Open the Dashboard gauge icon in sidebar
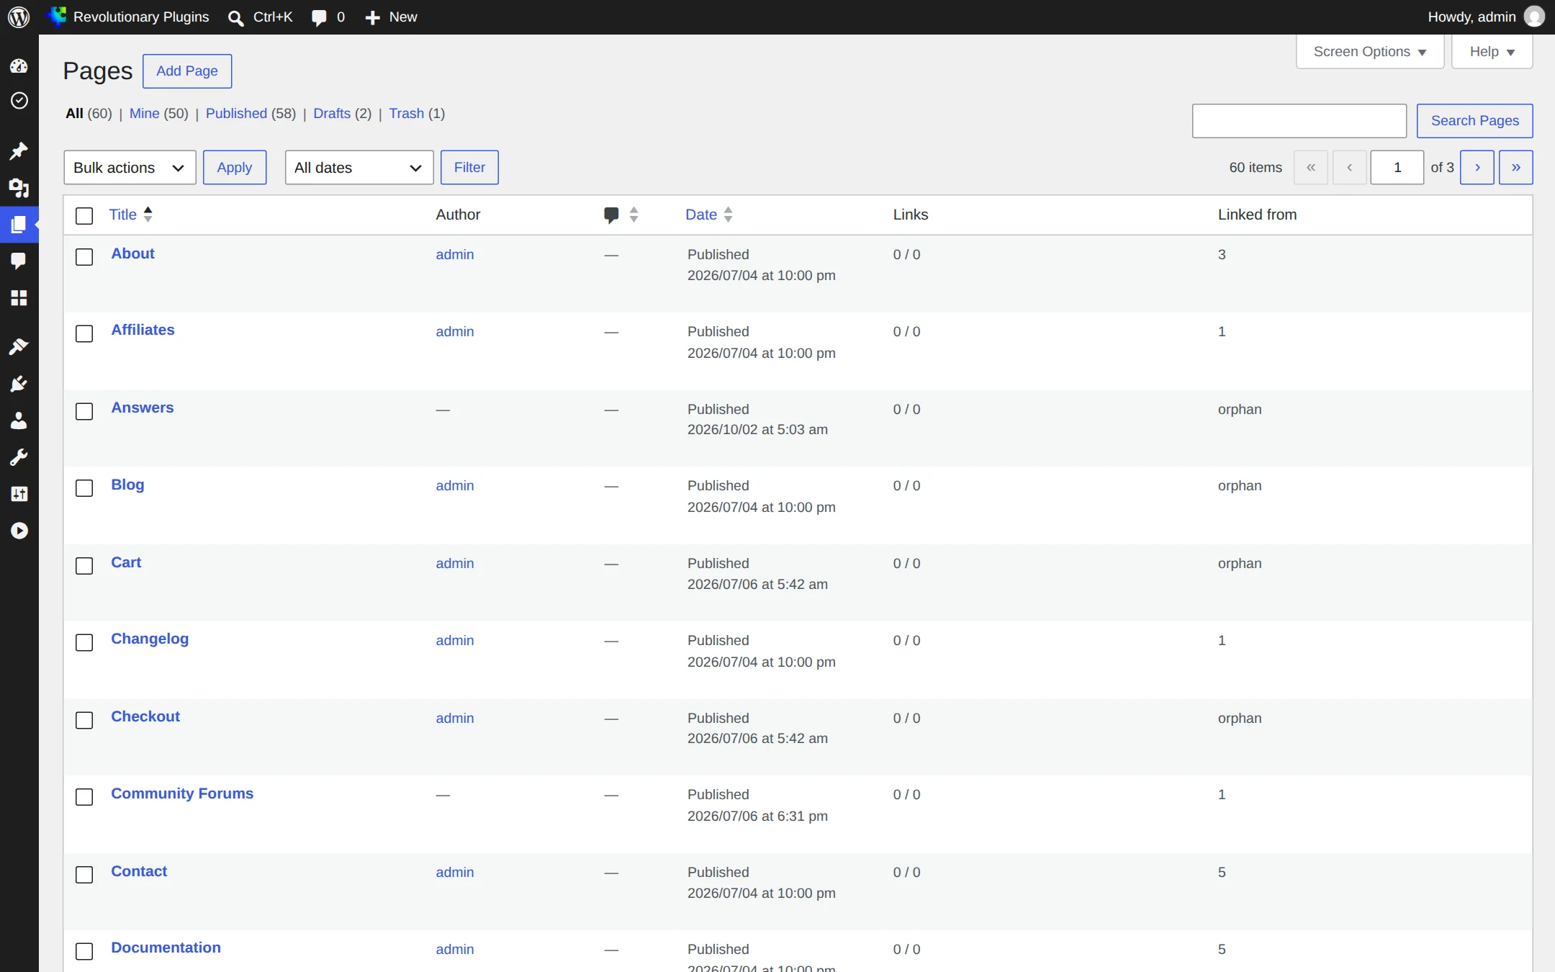1555x972 pixels. (x=19, y=66)
